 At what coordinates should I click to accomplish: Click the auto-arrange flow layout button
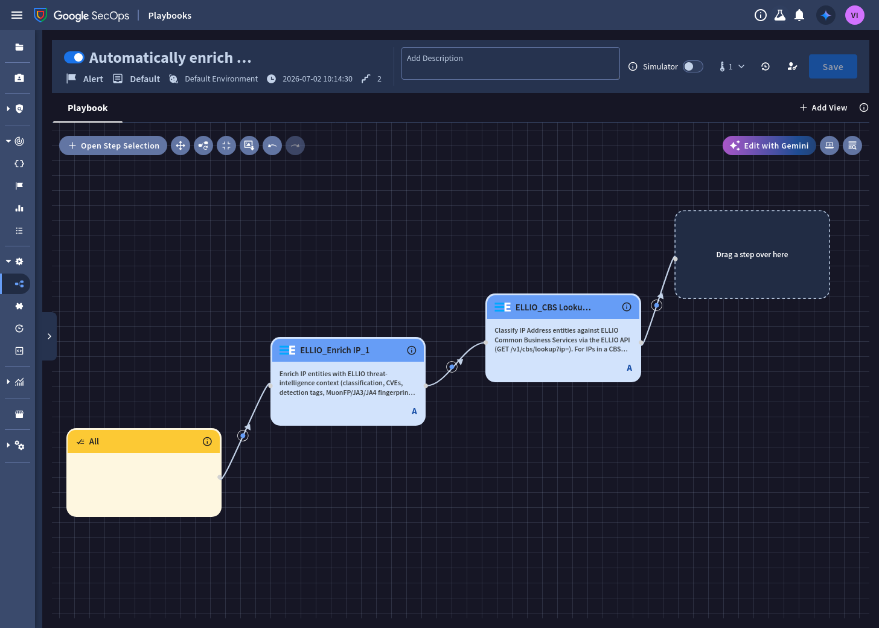(203, 146)
